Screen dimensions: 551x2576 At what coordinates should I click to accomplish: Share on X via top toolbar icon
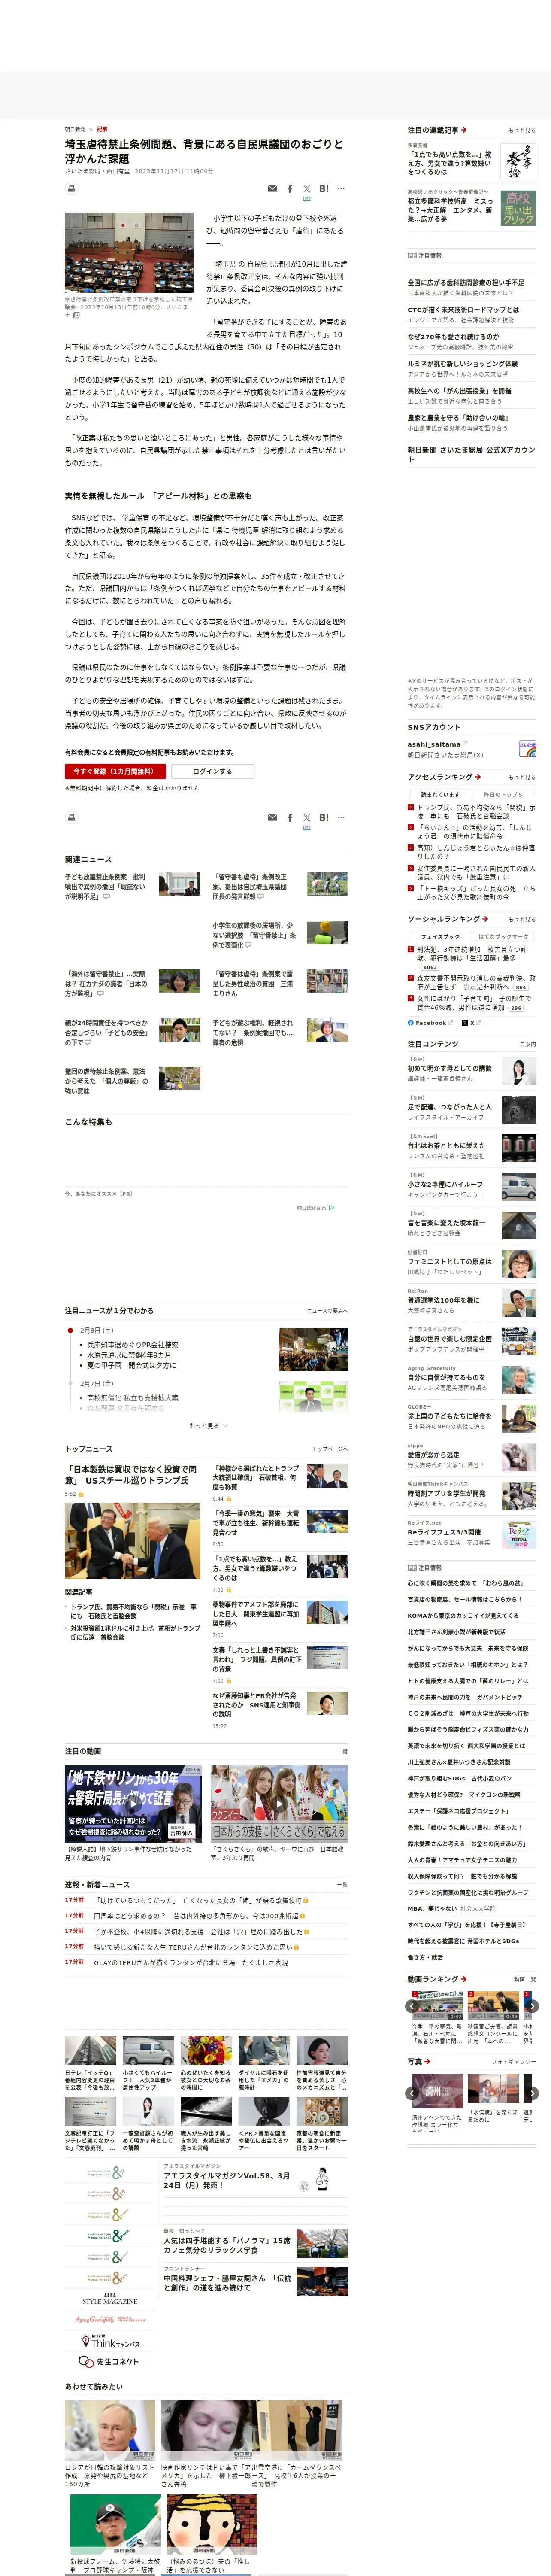click(307, 188)
